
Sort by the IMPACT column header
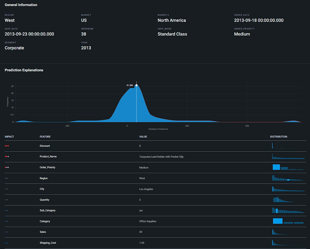coord(9,137)
